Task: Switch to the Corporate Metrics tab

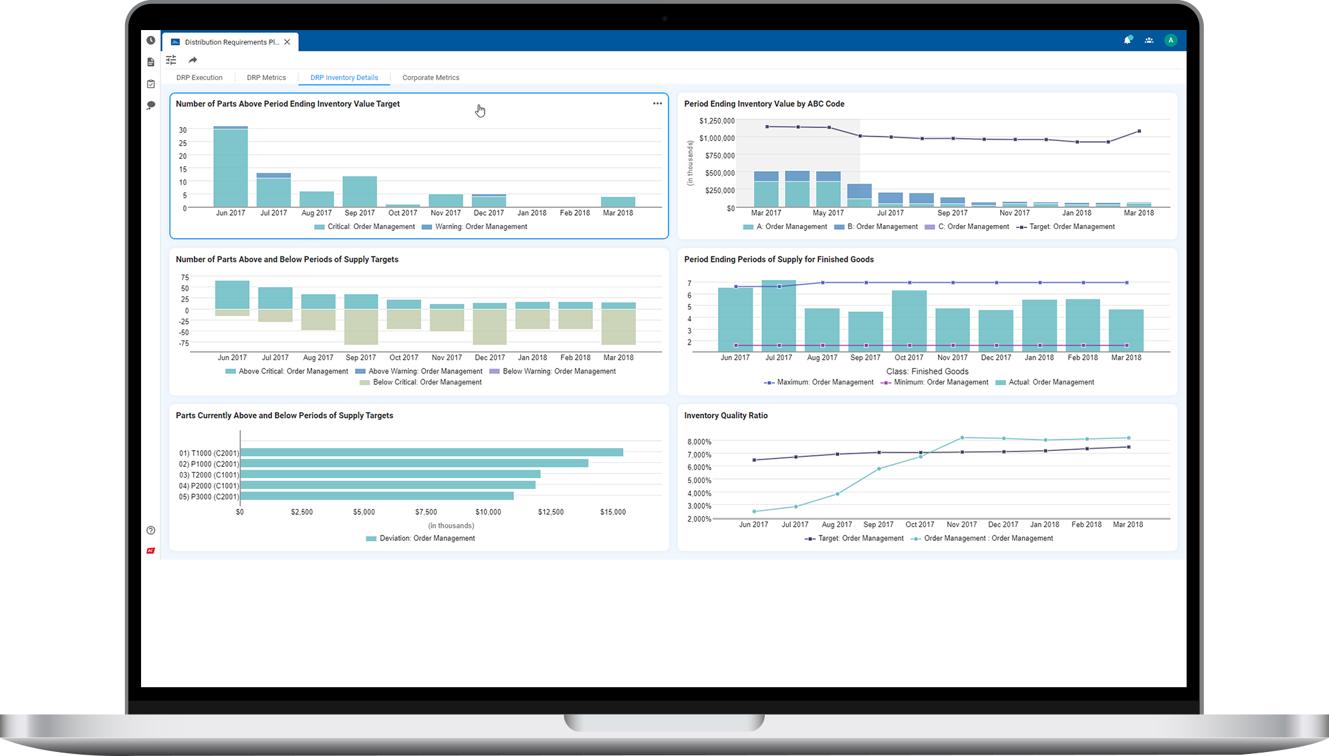Action: [431, 77]
